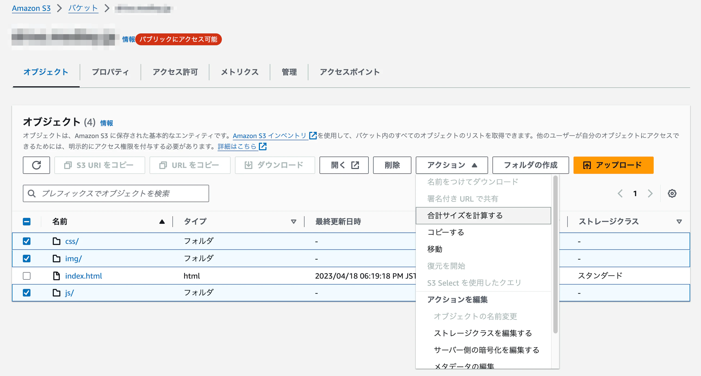
Task: Select ストレージクラスを編集する menu item
Action: [483, 333]
